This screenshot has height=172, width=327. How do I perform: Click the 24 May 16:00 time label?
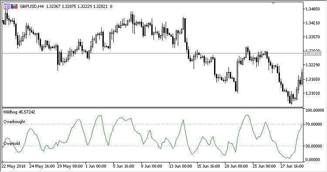coord(42,166)
